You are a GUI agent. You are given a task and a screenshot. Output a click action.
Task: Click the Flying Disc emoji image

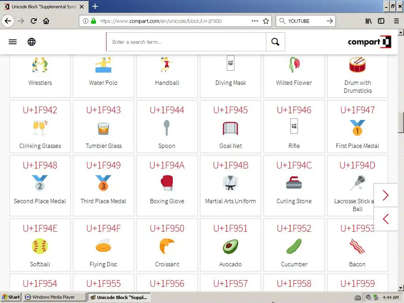click(x=103, y=245)
